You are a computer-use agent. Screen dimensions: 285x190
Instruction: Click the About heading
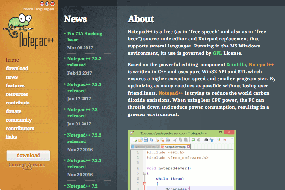point(141,19)
